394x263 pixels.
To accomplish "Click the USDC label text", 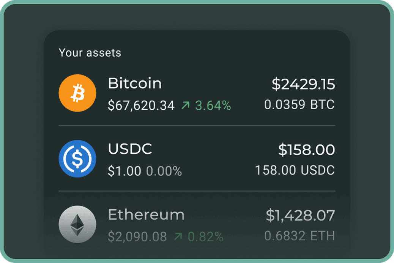I will 130,149.
